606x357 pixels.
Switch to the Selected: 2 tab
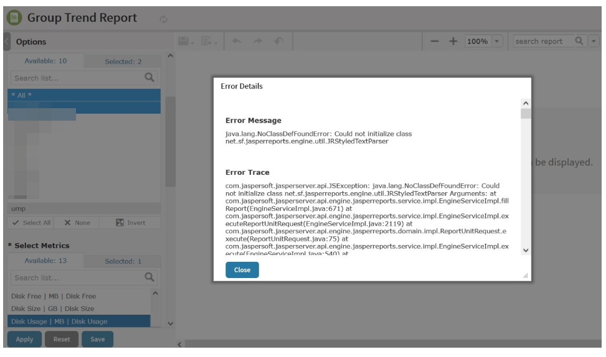(x=123, y=62)
